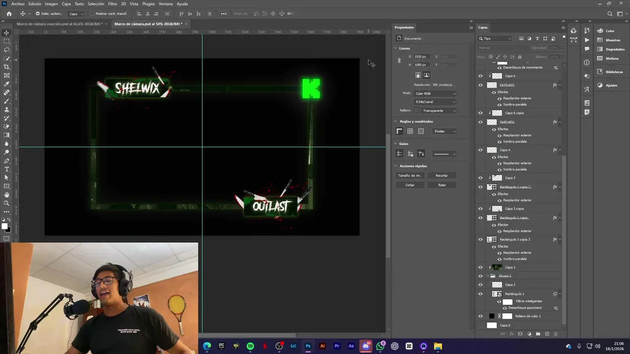This screenshot has height=354, width=630.
Task: Click the Home icon in options bar
Action: coord(9,14)
